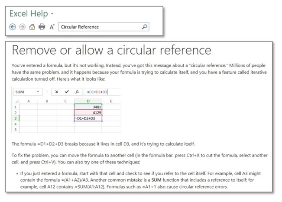Select column A header
282x202 pixels.
pyautogui.click(x=29, y=101)
